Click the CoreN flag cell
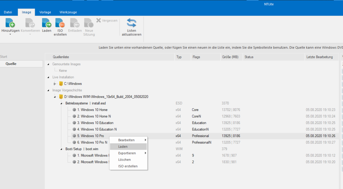The width and height of the screenshot is (343, 189). tap(196, 116)
